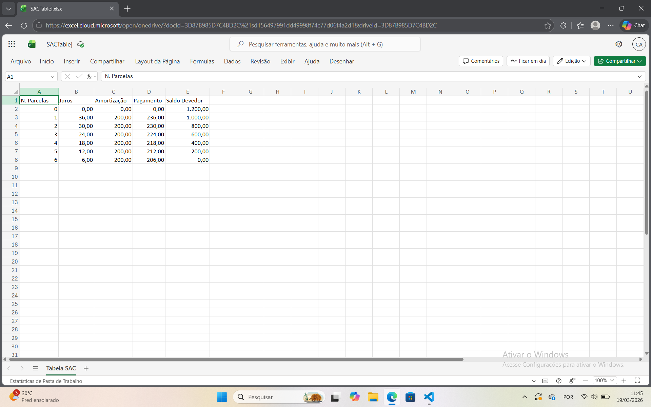Open the app launcher grid icon
Viewport: 651px width, 407px height.
pyautogui.click(x=12, y=44)
